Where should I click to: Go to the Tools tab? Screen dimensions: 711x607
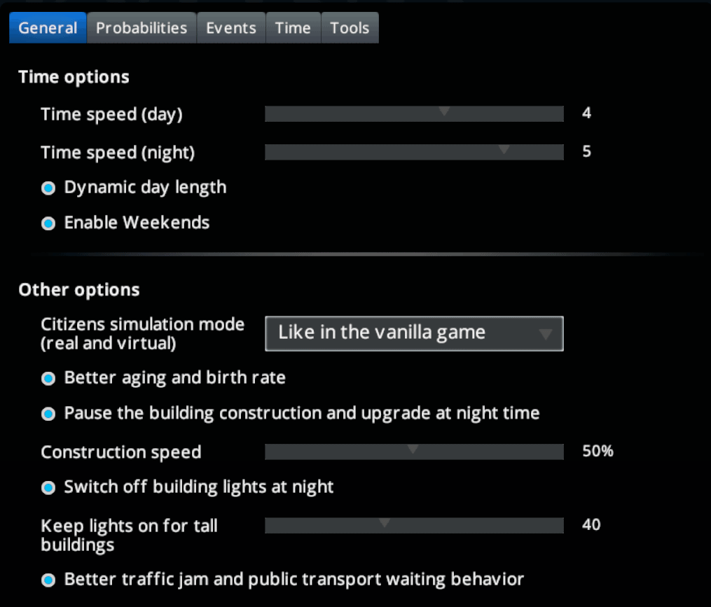pyautogui.click(x=350, y=28)
